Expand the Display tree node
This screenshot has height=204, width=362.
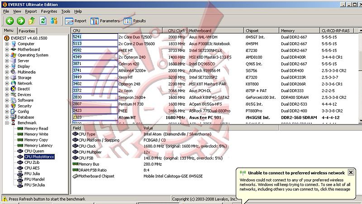click(7, 66)
